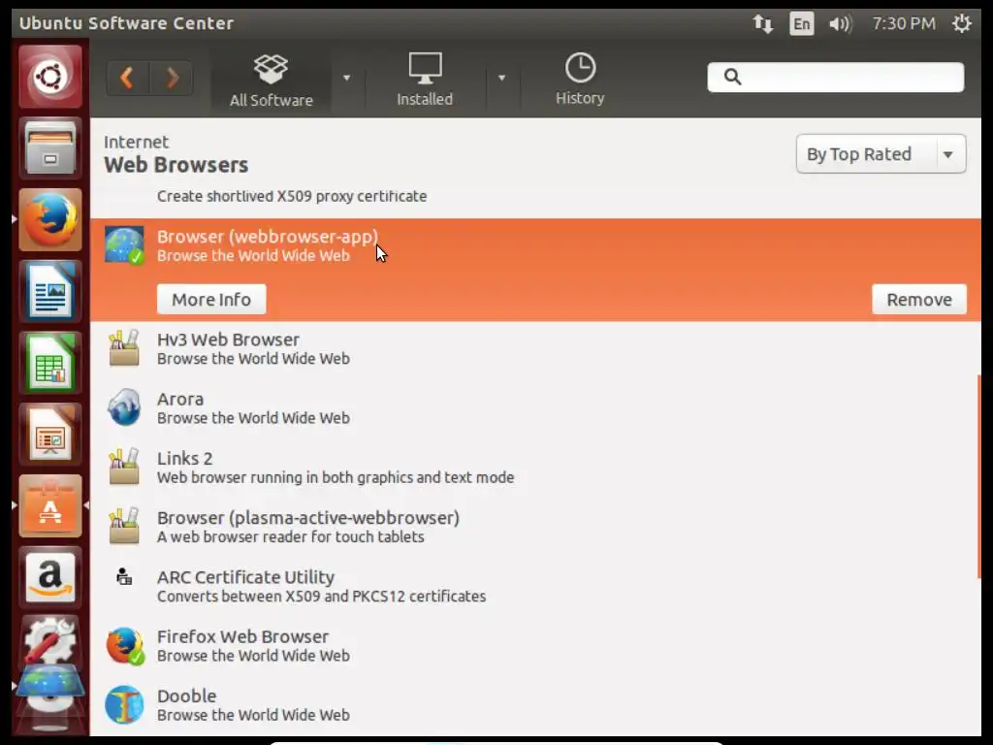Click the 7:30 PM clock in the panel
993x745 pixels.
coord(903,24)
